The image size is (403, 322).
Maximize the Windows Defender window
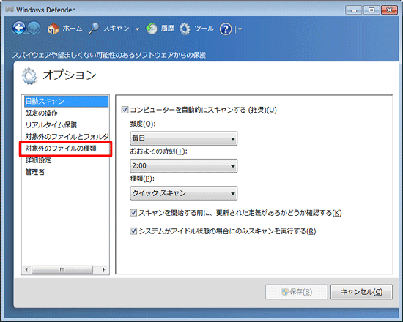(371, 10)
